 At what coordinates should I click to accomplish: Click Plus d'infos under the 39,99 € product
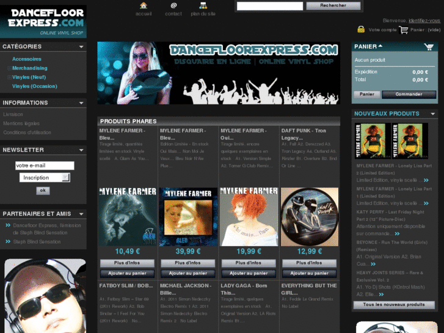tap(187, 263)
